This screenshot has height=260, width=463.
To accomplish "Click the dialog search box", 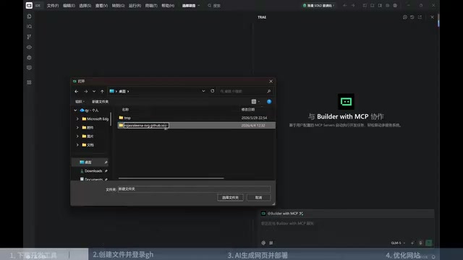I will 245,92.
